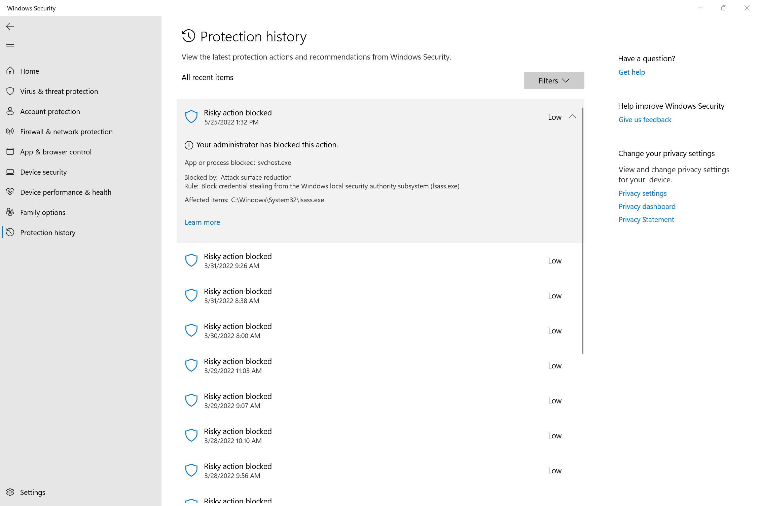The width and height of the screenshot is (759, 506).
Task: Open the hamburger navigation menu
Action: coord(10,46)
